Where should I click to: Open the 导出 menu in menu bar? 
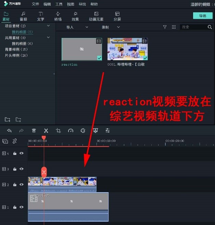(82, 4)
